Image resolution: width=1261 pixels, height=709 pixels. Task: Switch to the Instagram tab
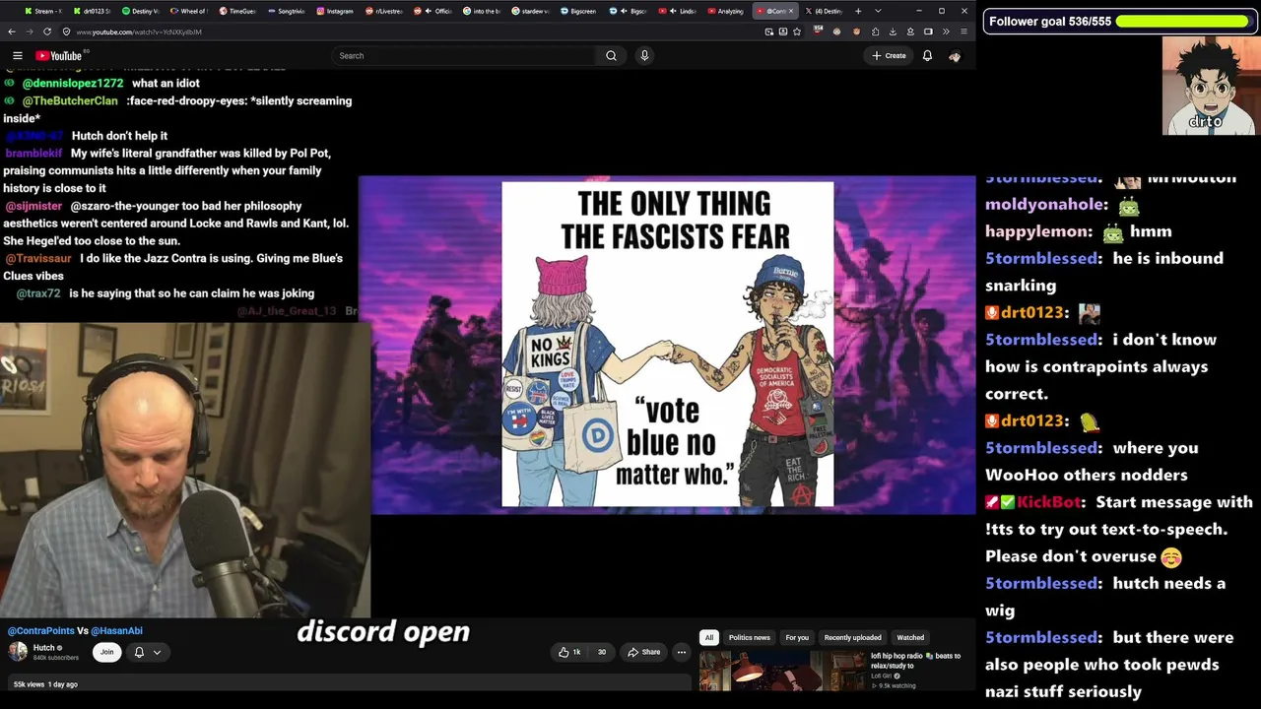[334, 11]
